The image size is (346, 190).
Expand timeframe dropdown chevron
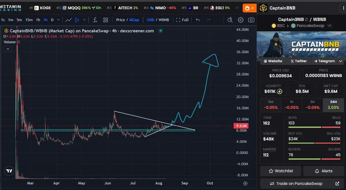[x=58, y=20]
